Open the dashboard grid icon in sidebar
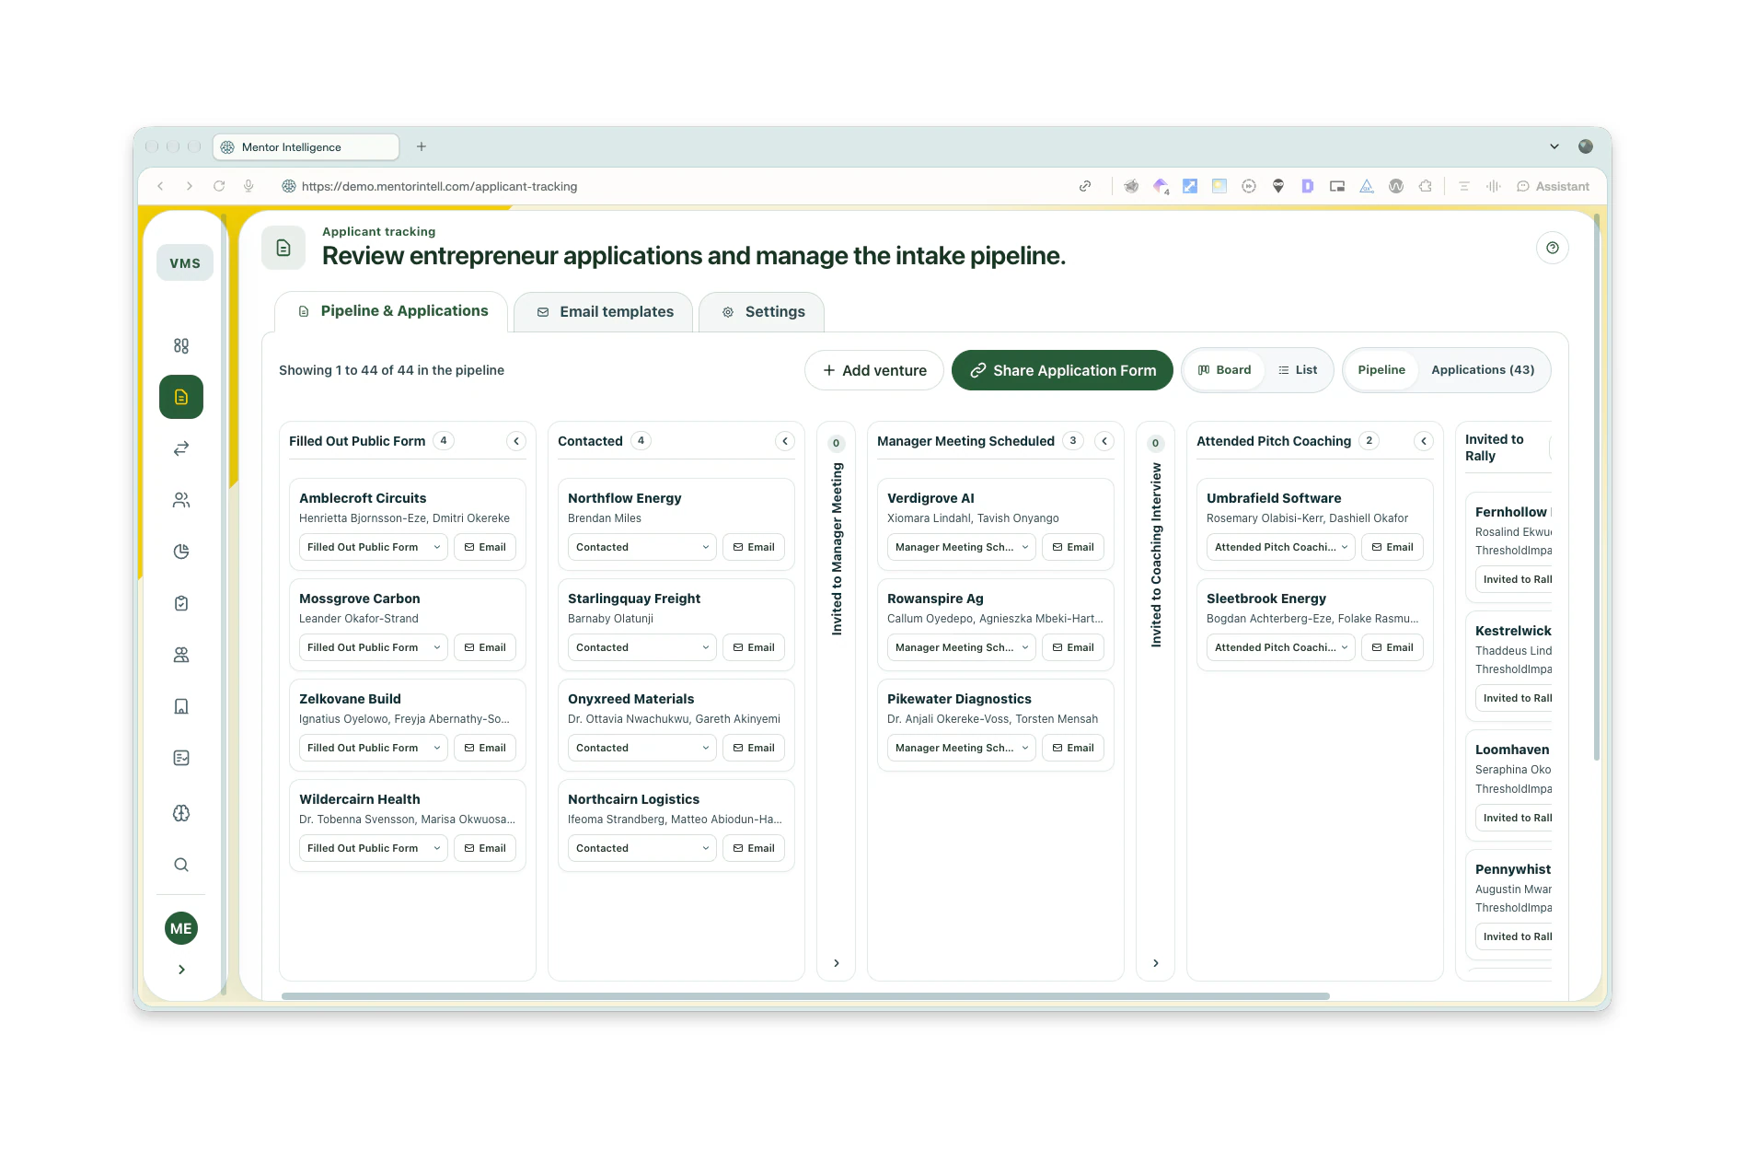Screen dimensions: 1745x1151 tap(181, 345)
